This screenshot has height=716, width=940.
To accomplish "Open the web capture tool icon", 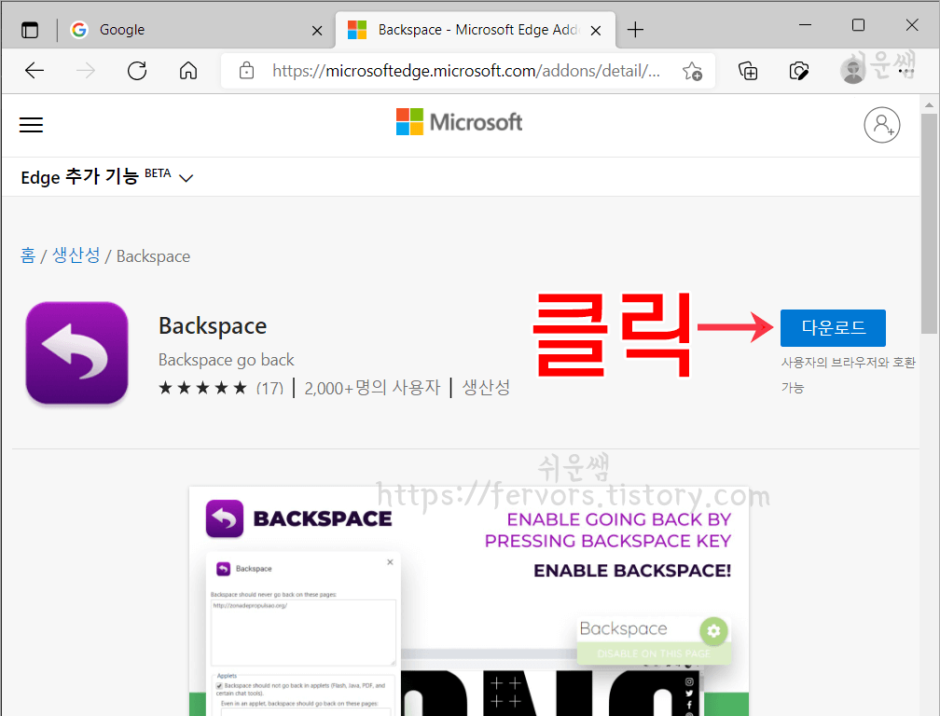I will coord(798,71).
